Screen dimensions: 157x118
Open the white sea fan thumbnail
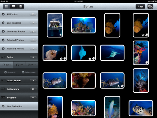coord(141,80)
